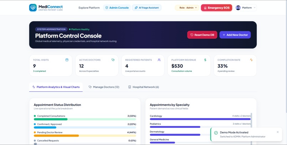Click the reset arrow icon in Reset Demo DB
Image resolution: width=287 pixels, height=145 pixels.
coord(192,35)
